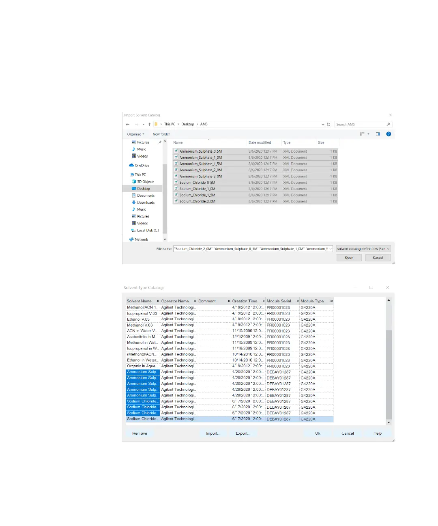
Task: Click Ok in Solvent Type Catalogs
Action: click(318, 433)
